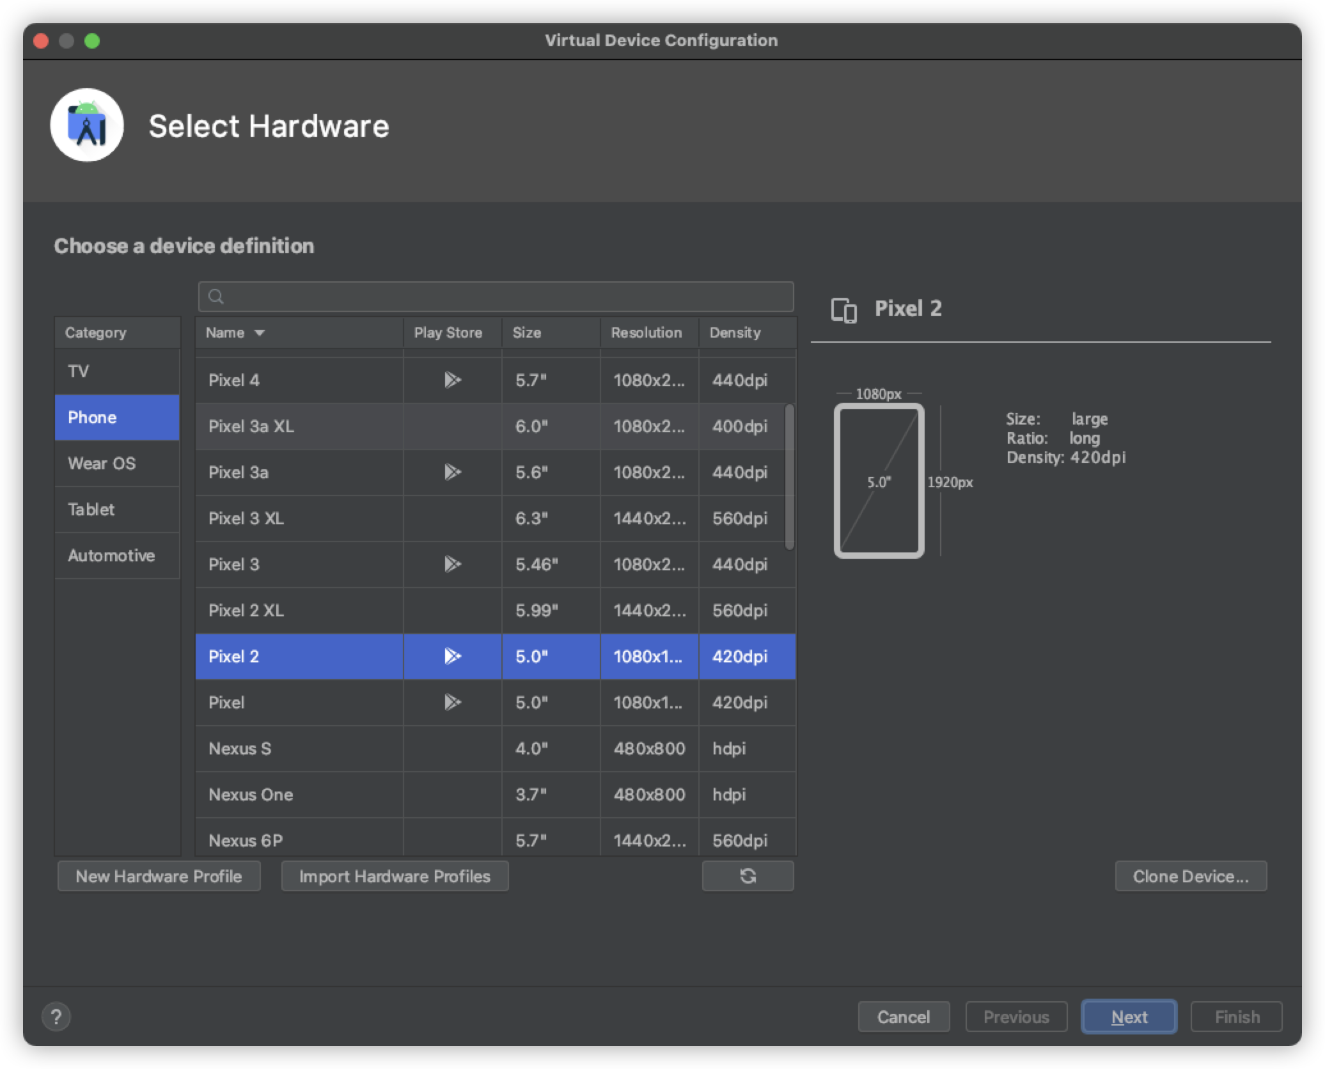Click the refresh device list icon button

tap(748, 876)
